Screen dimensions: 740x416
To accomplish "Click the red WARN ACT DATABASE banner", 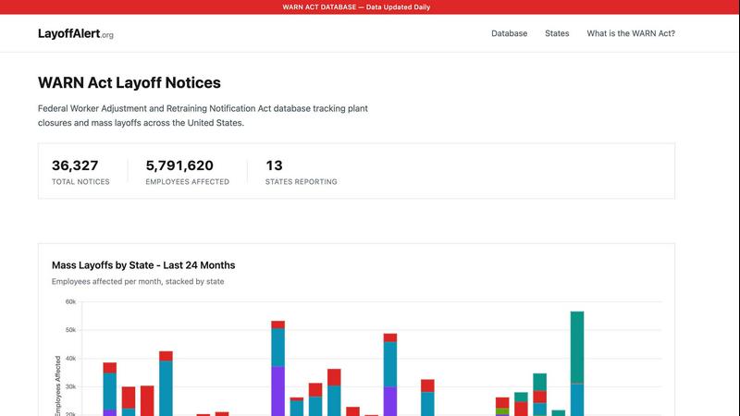I will [x=370, y=7].
